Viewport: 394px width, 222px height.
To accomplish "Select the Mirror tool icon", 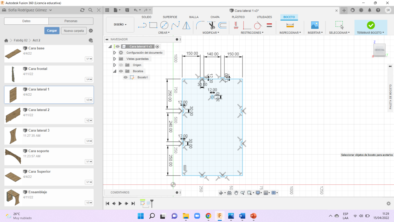I will click(187, 25).
